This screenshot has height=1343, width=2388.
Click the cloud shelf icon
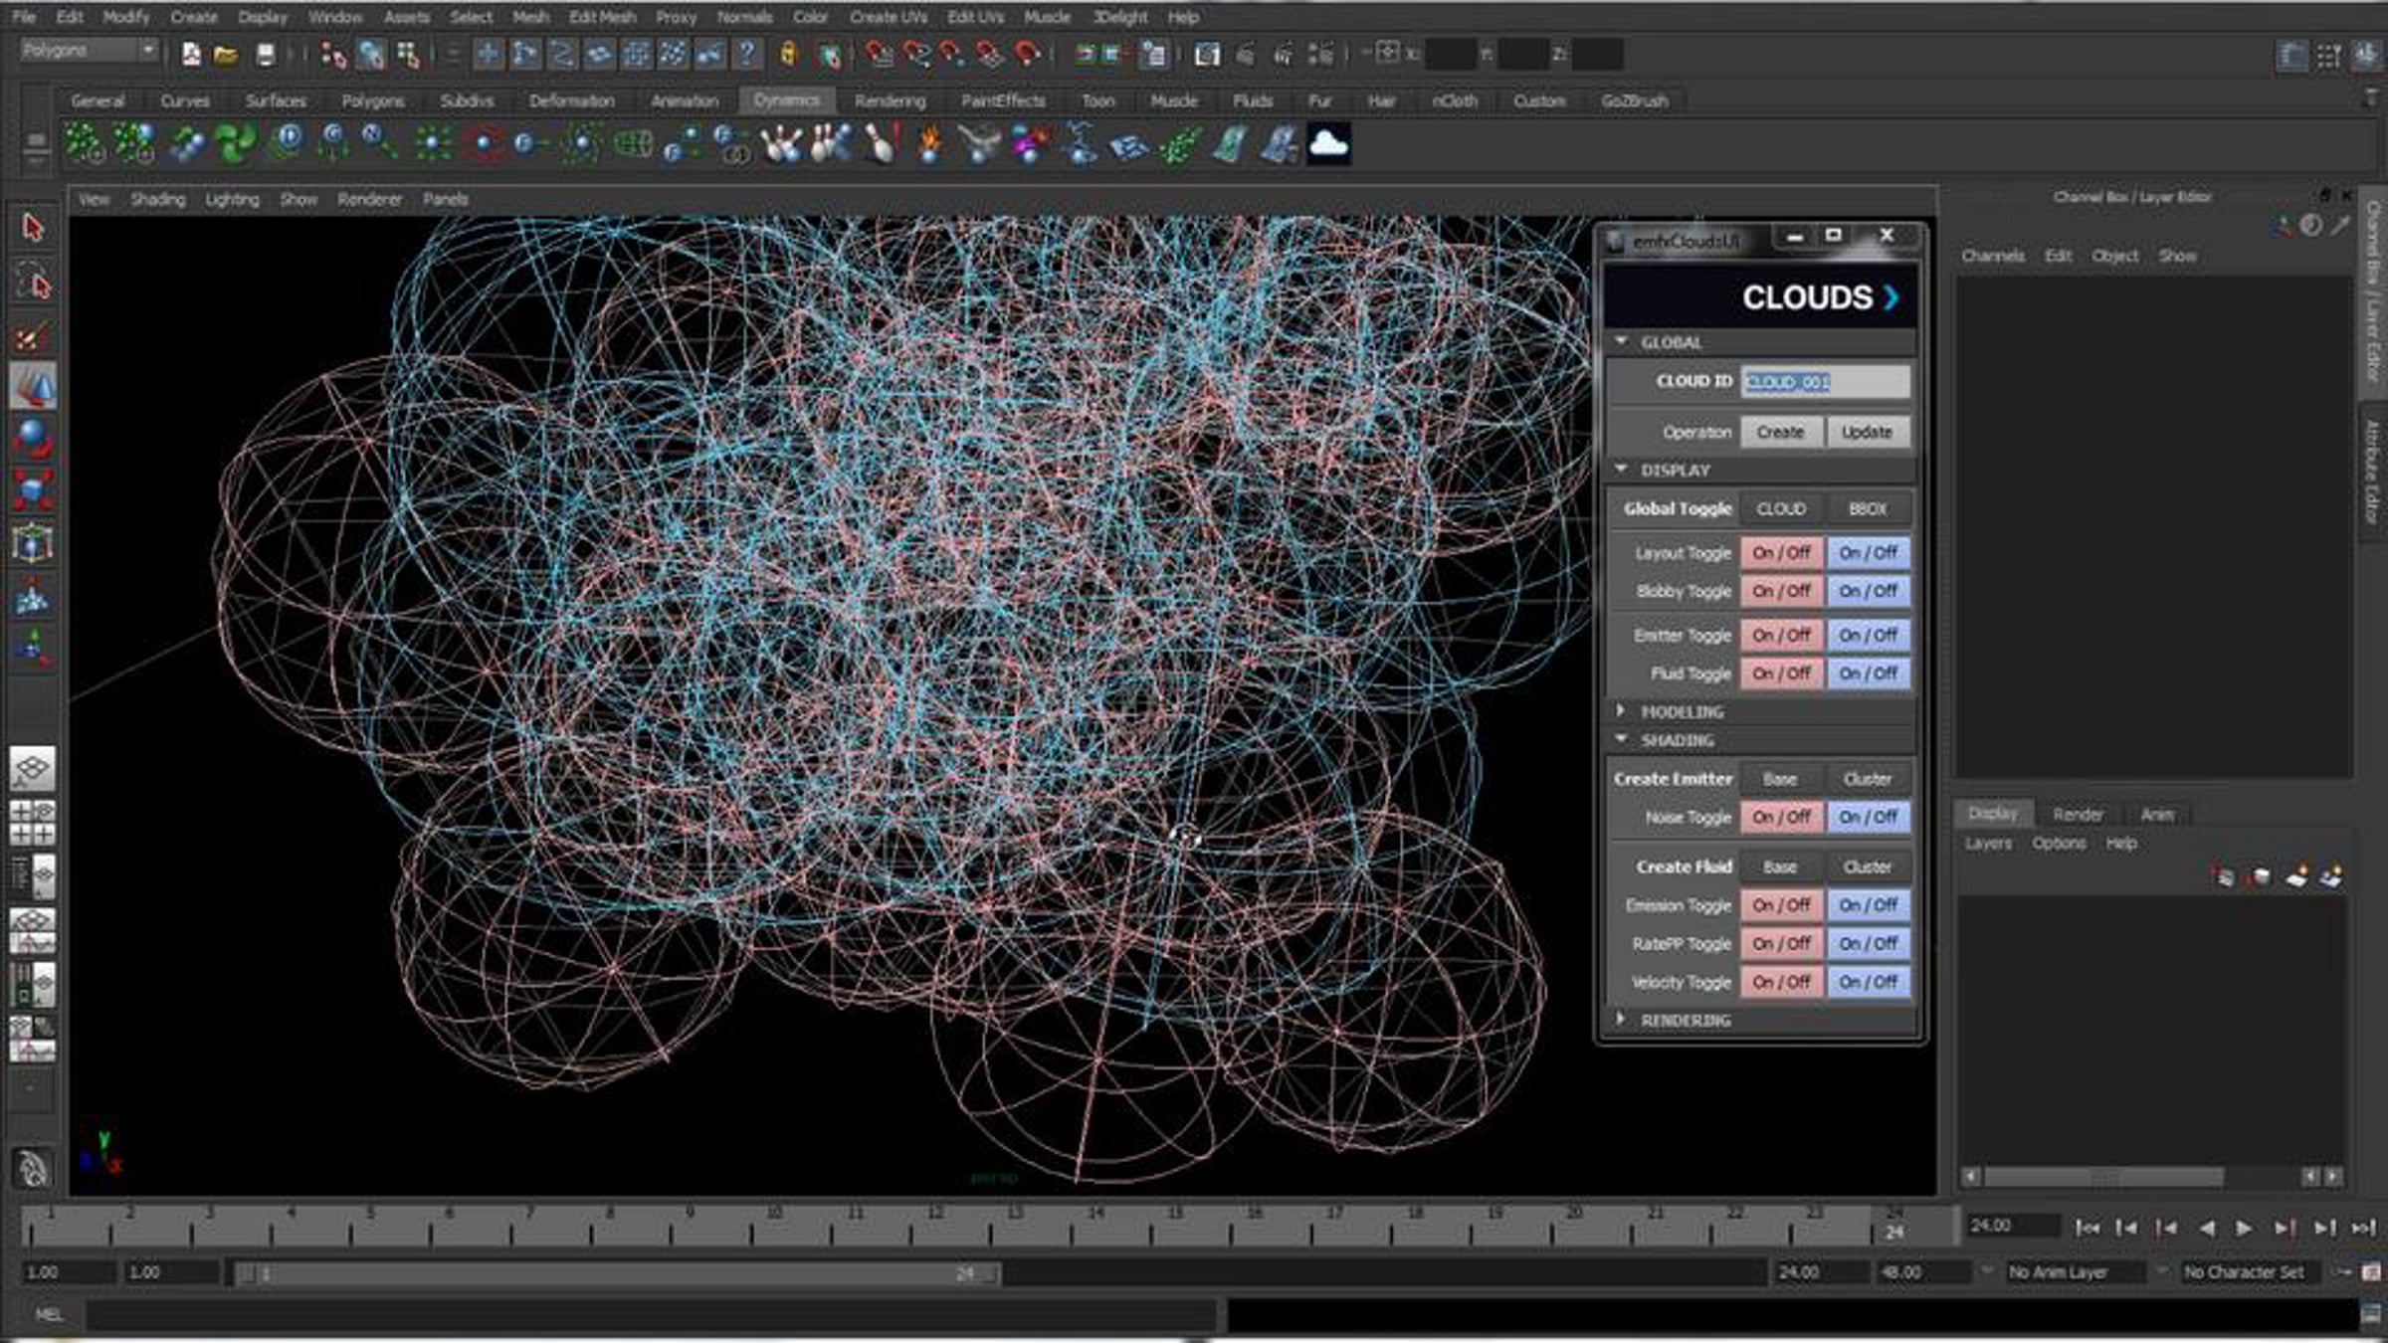click(x=1328, y=145)
